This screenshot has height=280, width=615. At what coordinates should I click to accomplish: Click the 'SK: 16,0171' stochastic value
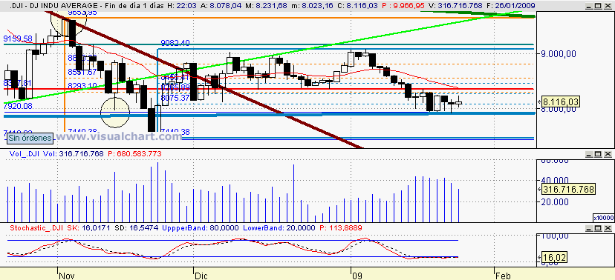[x=88, y=227]
